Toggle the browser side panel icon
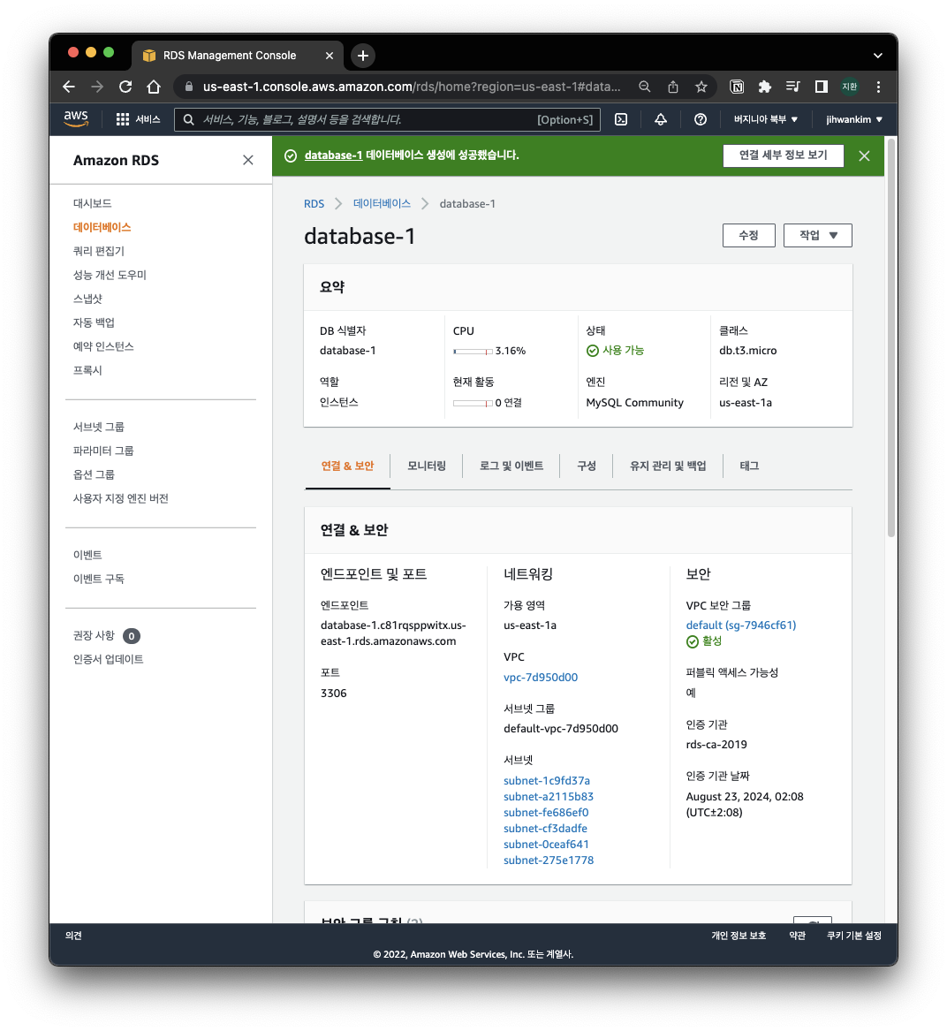This screenshot has height=1031, width=947. [822, 87]
